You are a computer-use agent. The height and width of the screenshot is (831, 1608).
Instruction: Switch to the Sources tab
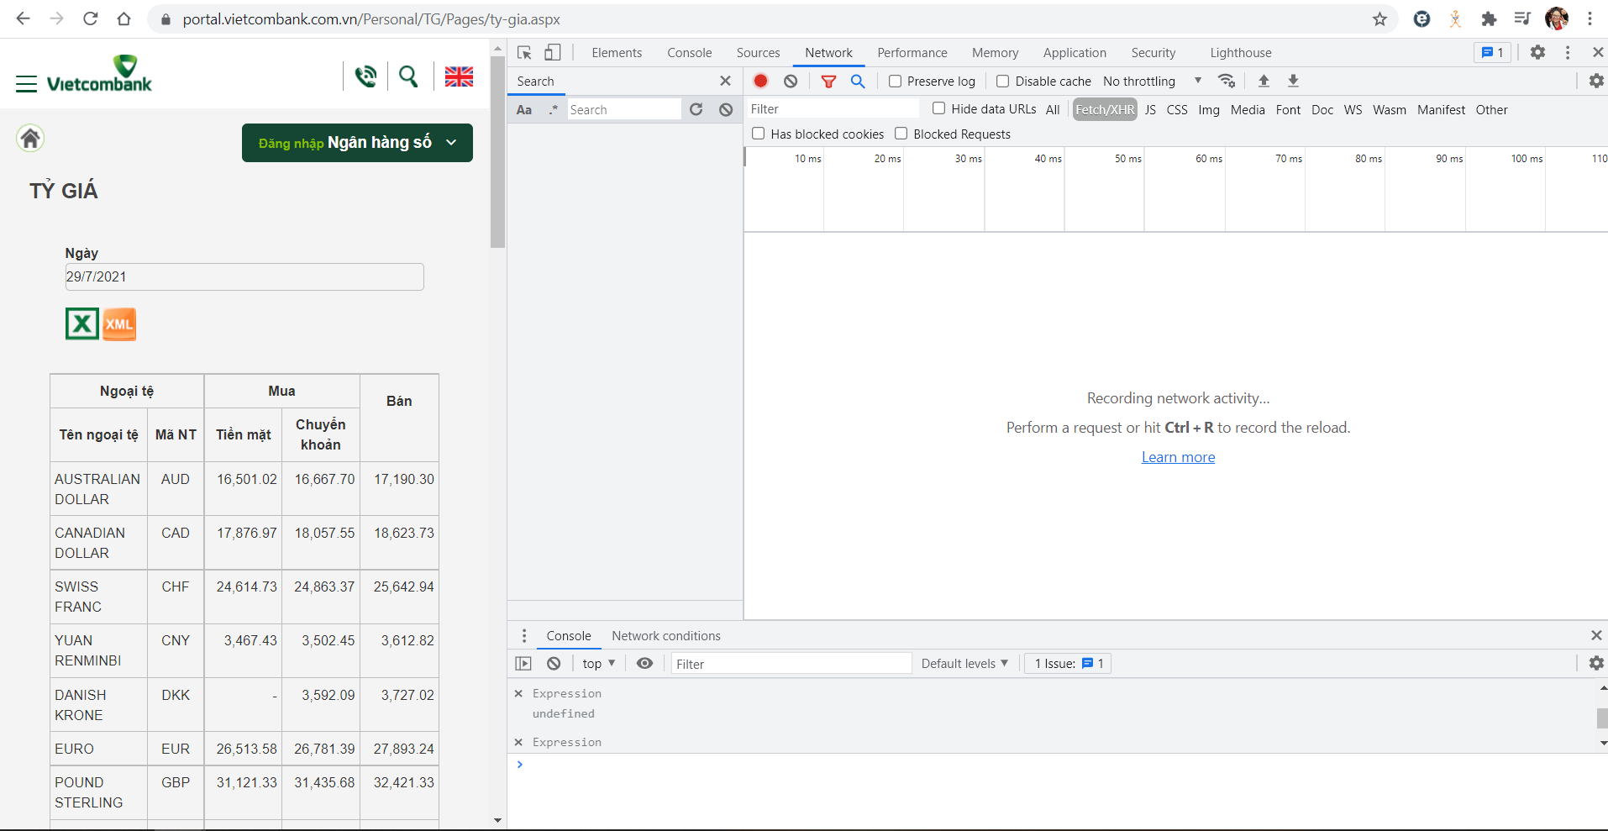tap(758, 53)
